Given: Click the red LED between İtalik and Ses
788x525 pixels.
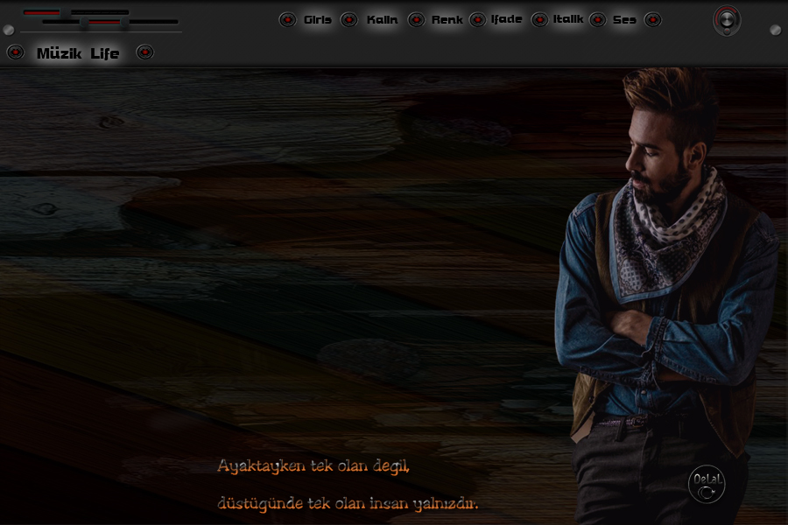Looking at the screenshot, I should 597,20.
